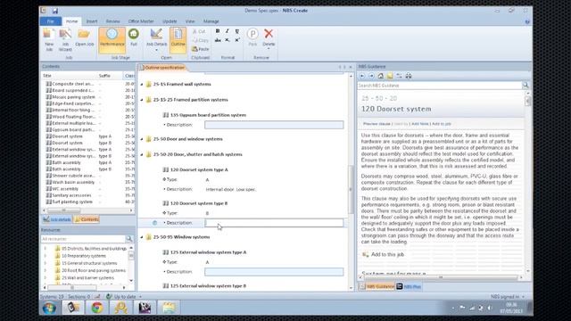This screenshot has height=321, width=571.
Task: Switch to the Contents panel tab
Action: 87,219
